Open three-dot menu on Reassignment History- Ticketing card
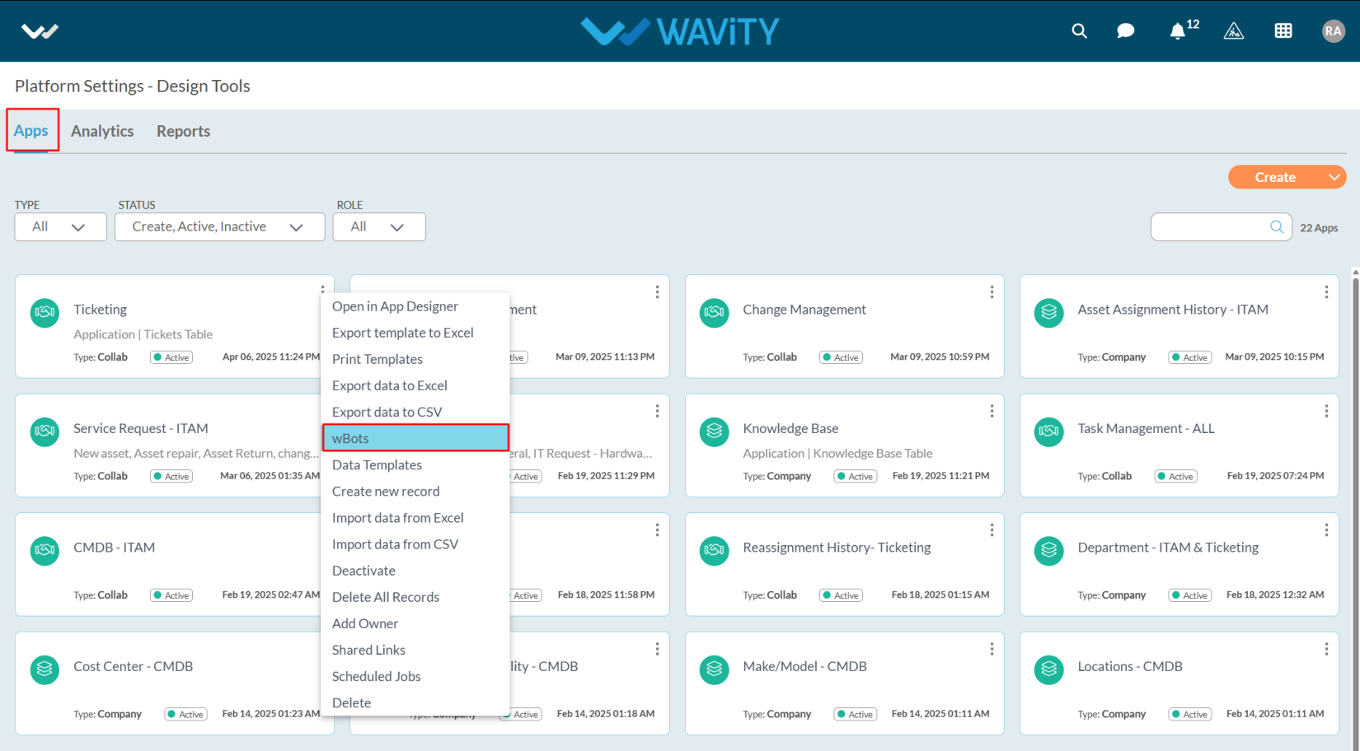This screenshot has height=751, width=1360. pyautogui.click(x=992, y=530)
